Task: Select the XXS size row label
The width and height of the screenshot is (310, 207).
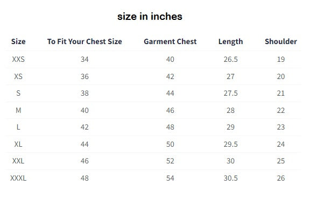Action: (x=18, y=59)
